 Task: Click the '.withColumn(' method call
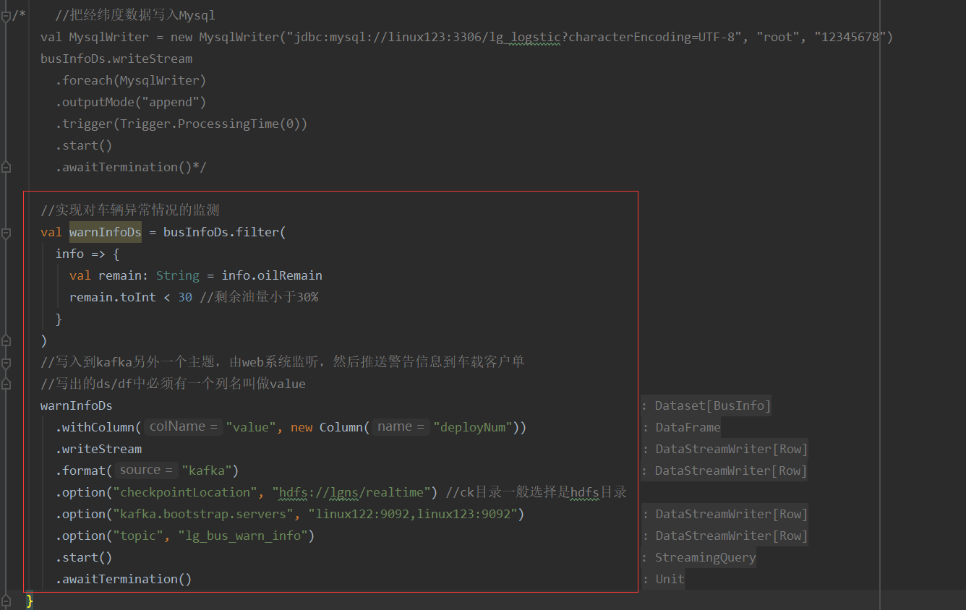pos(98,427)
